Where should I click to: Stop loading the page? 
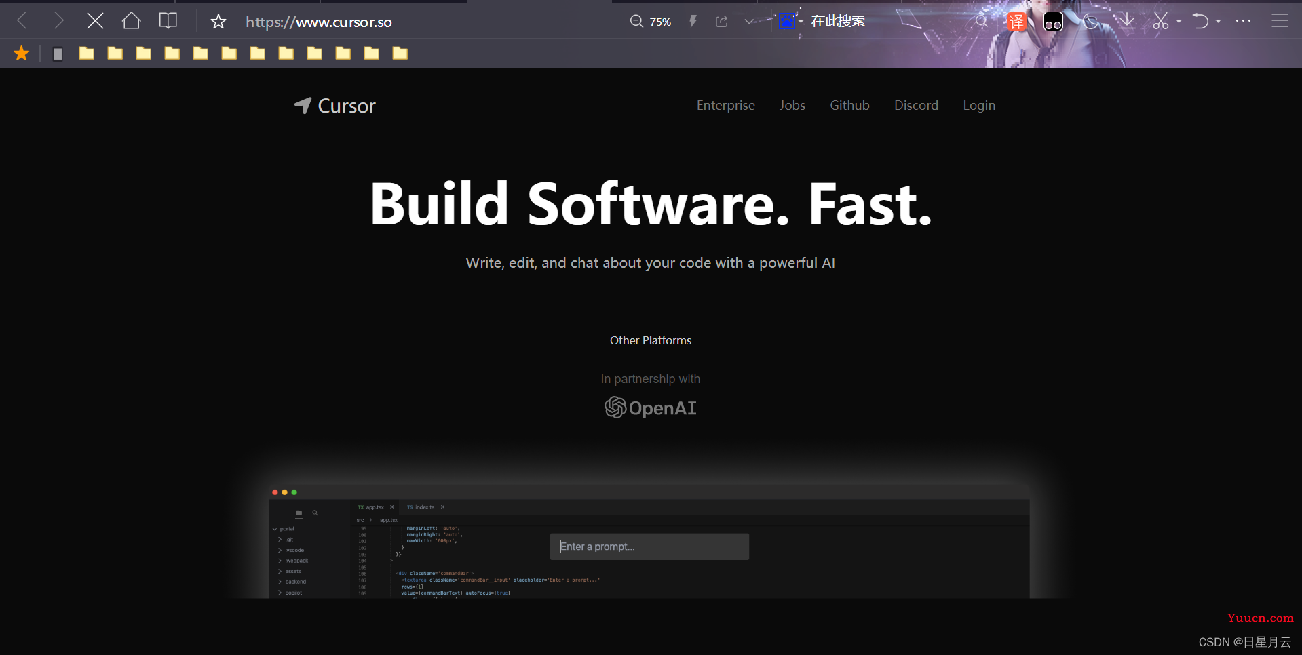(x=95, y=21)
